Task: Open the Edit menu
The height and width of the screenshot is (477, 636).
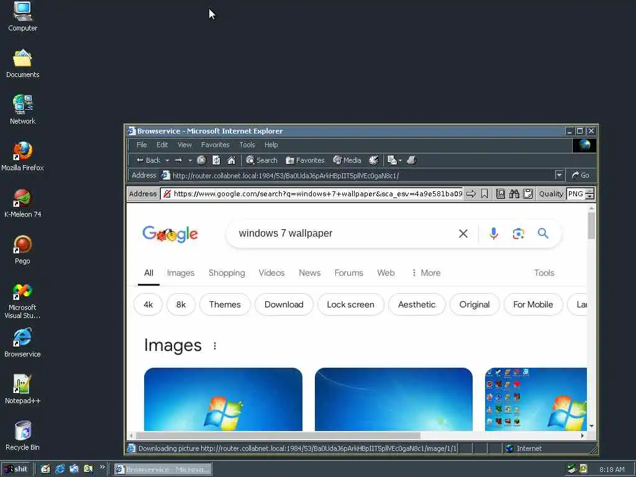Action: point(162,145)
